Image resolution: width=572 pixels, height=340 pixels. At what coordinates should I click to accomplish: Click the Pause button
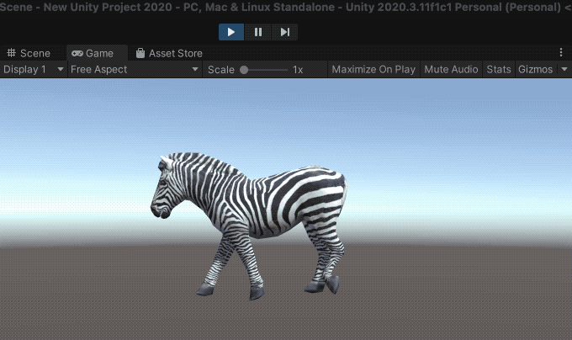tap(258, 32)
